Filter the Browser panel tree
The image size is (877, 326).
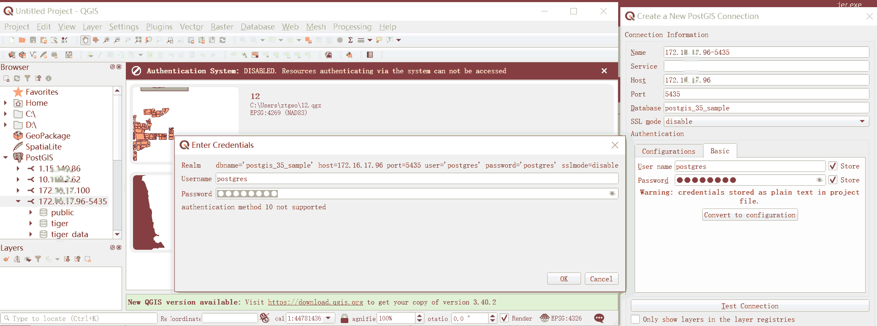(x=27, y=78)
